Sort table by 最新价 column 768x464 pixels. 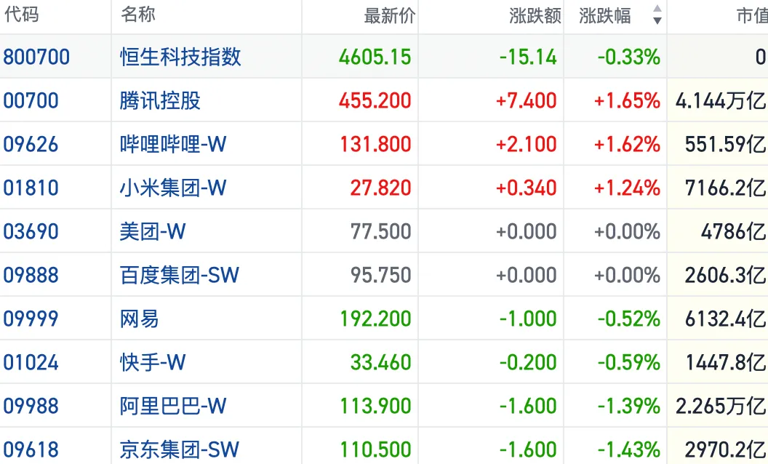click(x=389, y=16)
